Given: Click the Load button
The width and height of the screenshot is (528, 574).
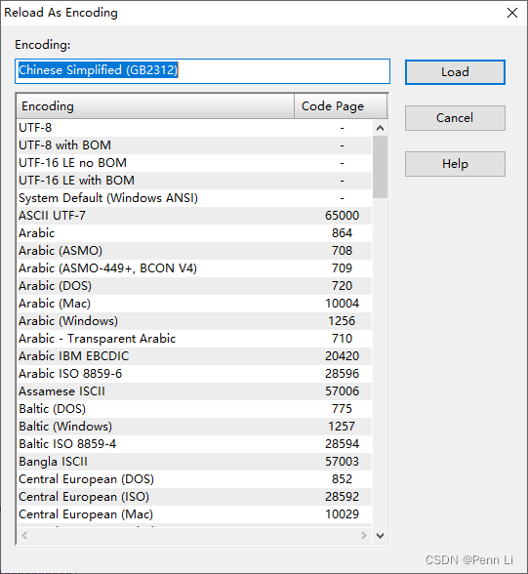Looking at the screenshot, I should (x=455, y=72).
